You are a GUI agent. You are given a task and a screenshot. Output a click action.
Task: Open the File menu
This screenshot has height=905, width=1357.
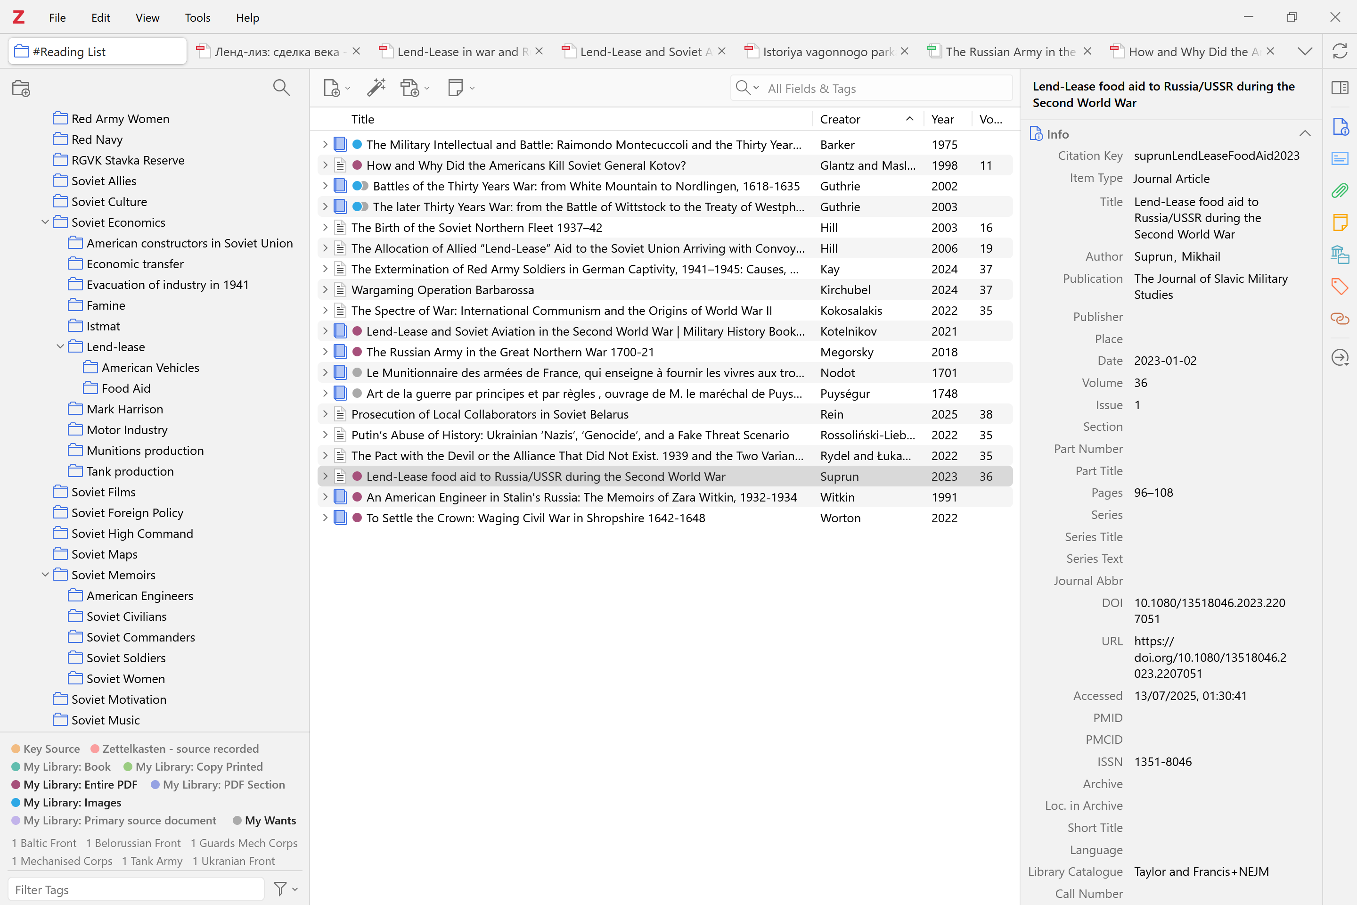tap(57, 18)
